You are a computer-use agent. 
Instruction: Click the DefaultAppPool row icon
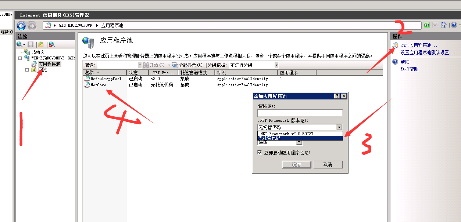coord(87,79)
